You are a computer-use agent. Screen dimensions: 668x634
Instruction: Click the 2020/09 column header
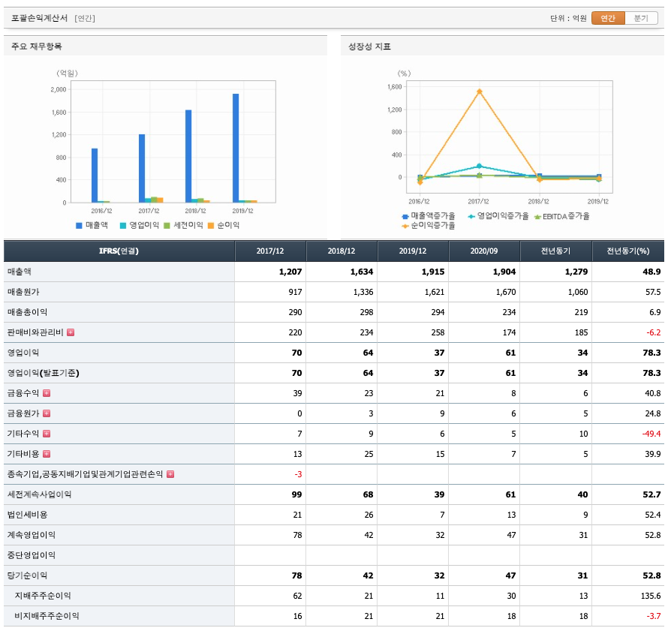pos(484,251)
